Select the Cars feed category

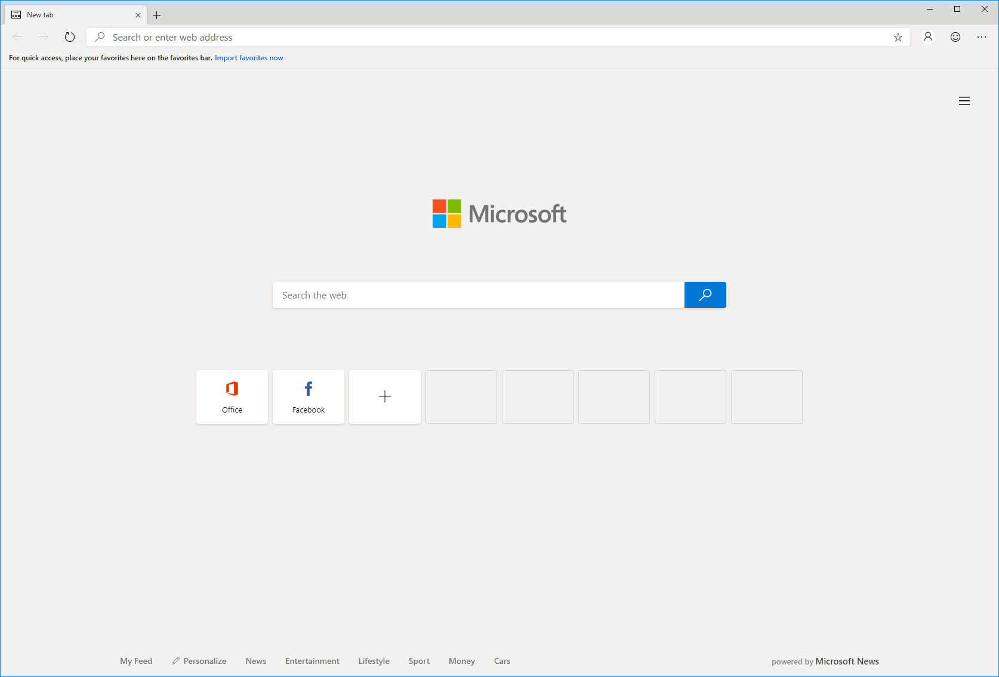pyautogui.click(x=502, y=661)
